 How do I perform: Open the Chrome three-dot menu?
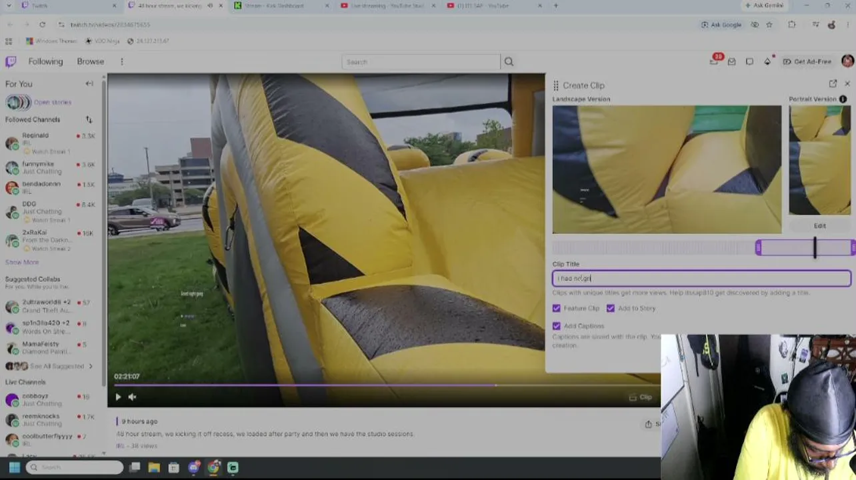pos(848,25)
